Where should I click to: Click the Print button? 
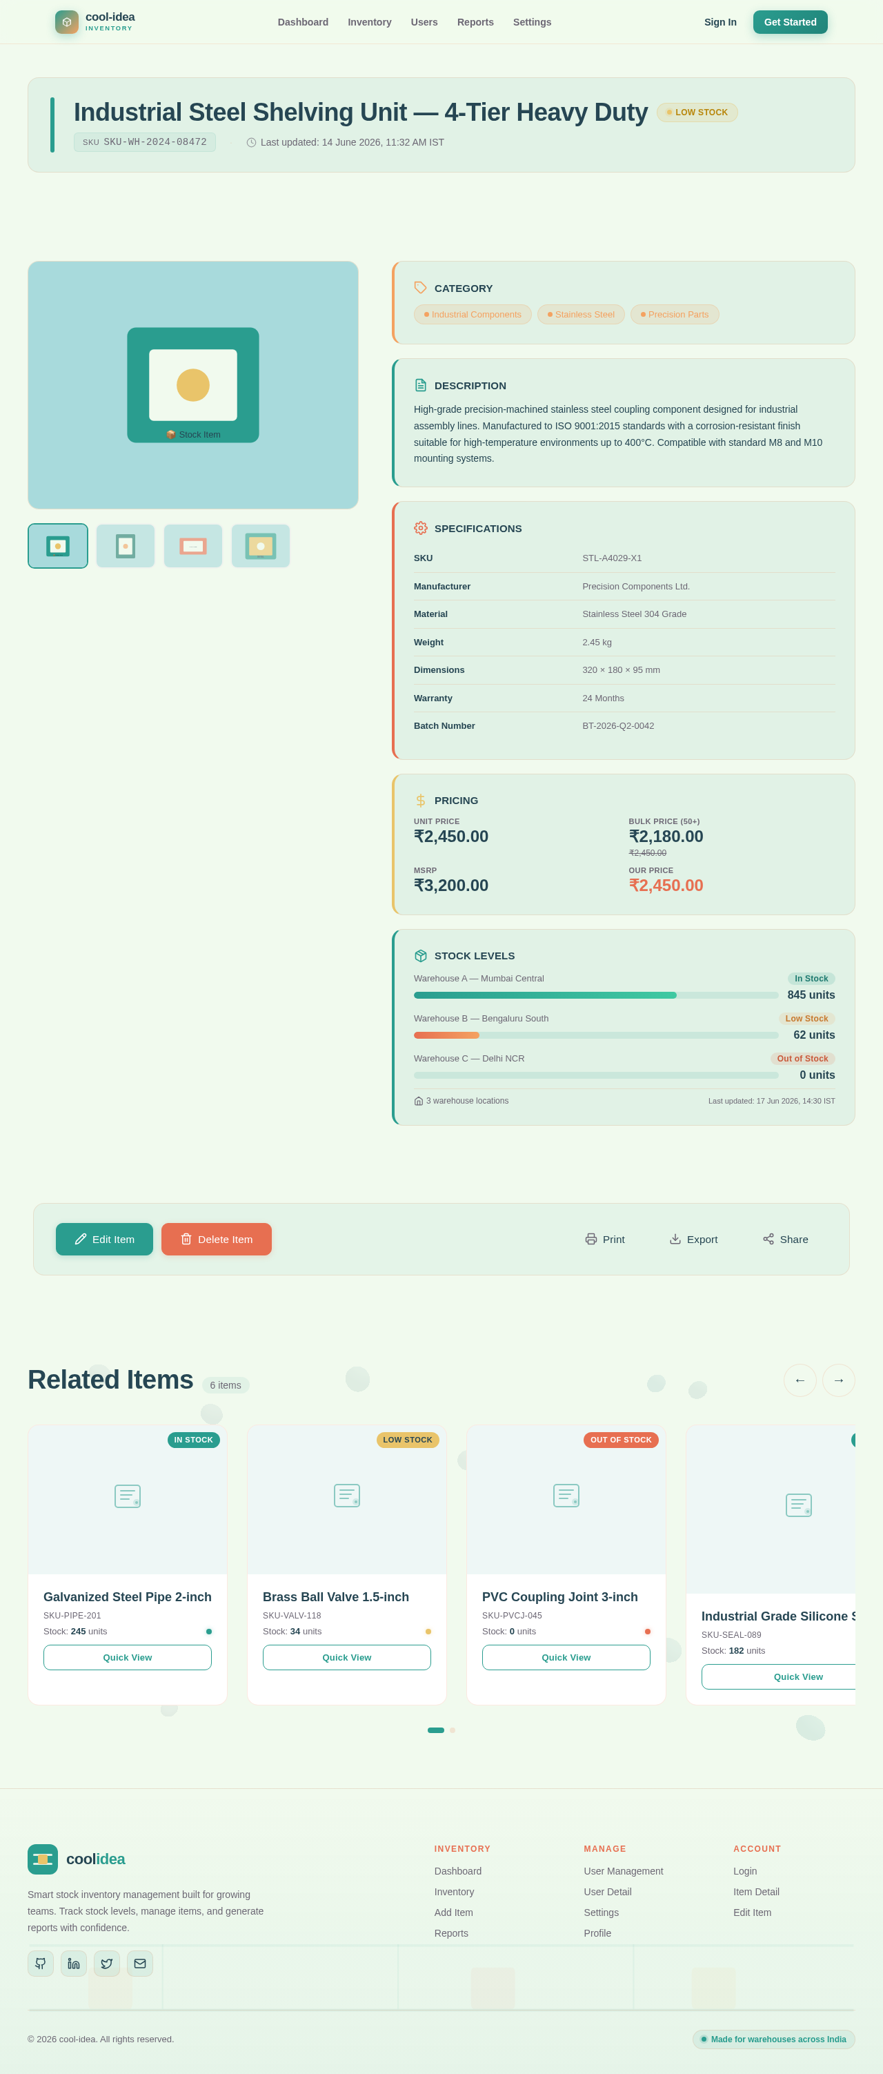click(x=604, y=1239)
